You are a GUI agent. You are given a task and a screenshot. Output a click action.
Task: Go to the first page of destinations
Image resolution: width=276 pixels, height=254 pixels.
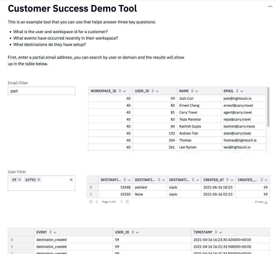(91, 202)
